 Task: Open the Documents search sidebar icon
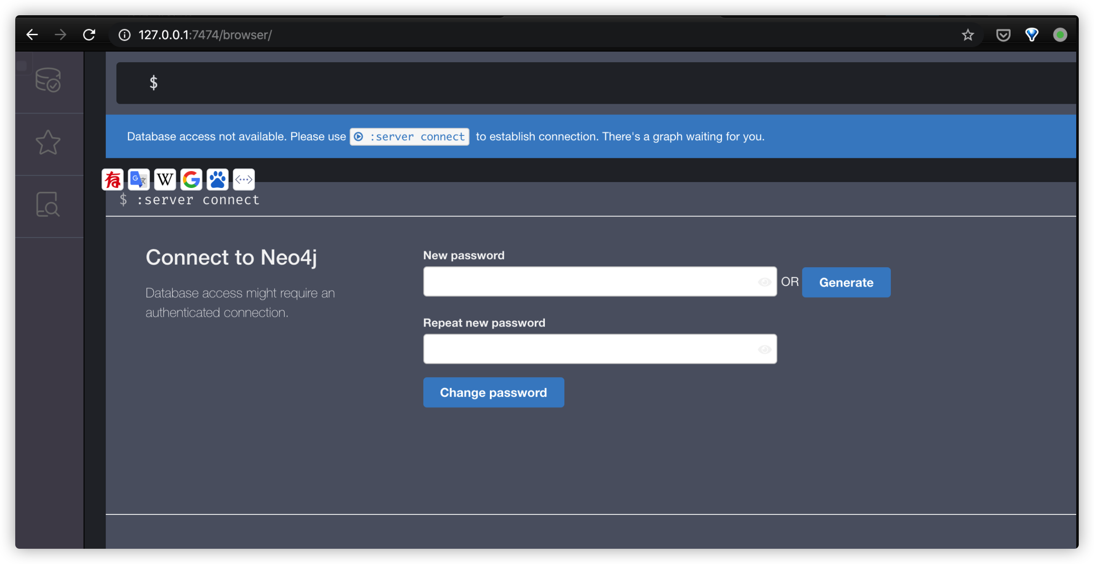pos(48,204)
